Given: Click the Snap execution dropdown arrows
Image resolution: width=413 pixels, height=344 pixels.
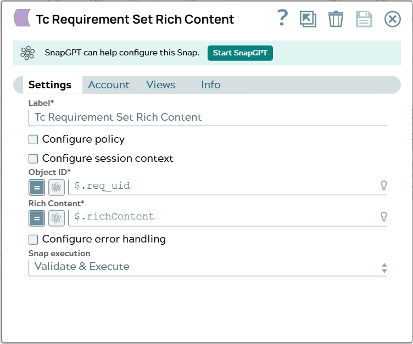Looking at the screenshot, I should 384,268.
